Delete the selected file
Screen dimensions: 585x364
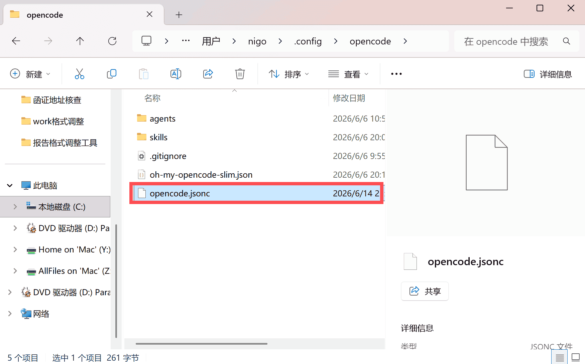[x=240, y=74]
